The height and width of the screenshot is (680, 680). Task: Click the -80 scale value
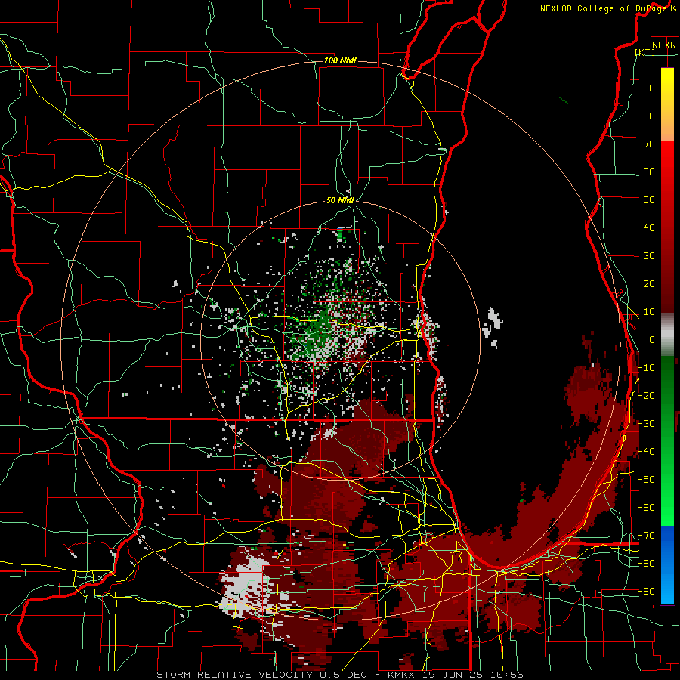point(646,564)
